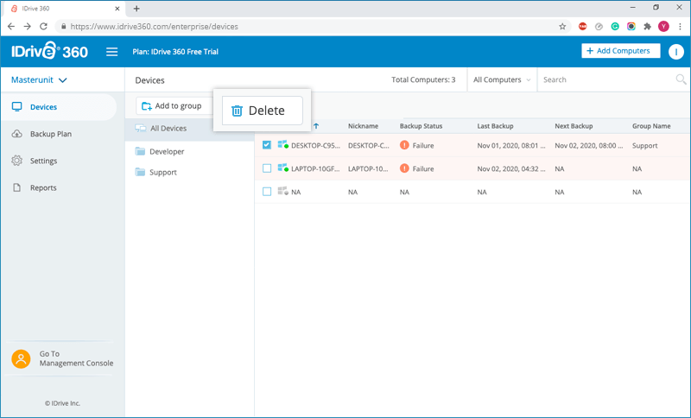This screenshot has width=691, height=418.
Task: Click the orange Management Console user icon
Action: point(21,358)
